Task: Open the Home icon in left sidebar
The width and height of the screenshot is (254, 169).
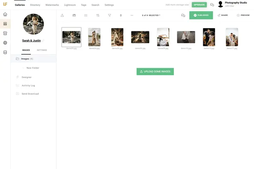Action: 5,15
